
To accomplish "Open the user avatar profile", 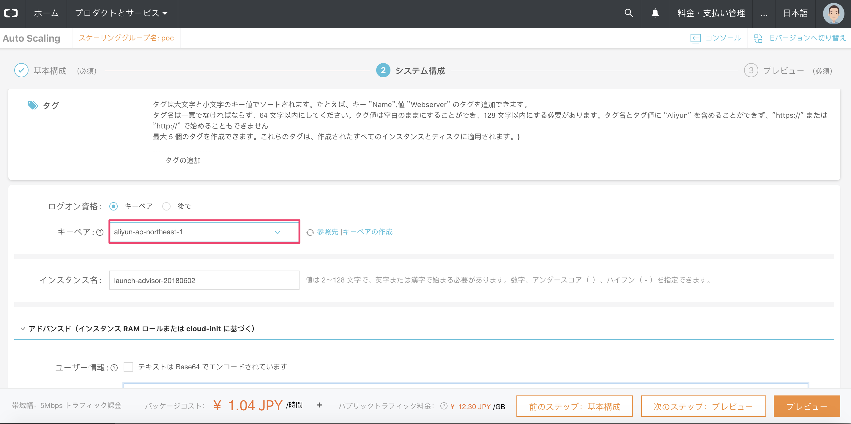I will click(833, 14).
